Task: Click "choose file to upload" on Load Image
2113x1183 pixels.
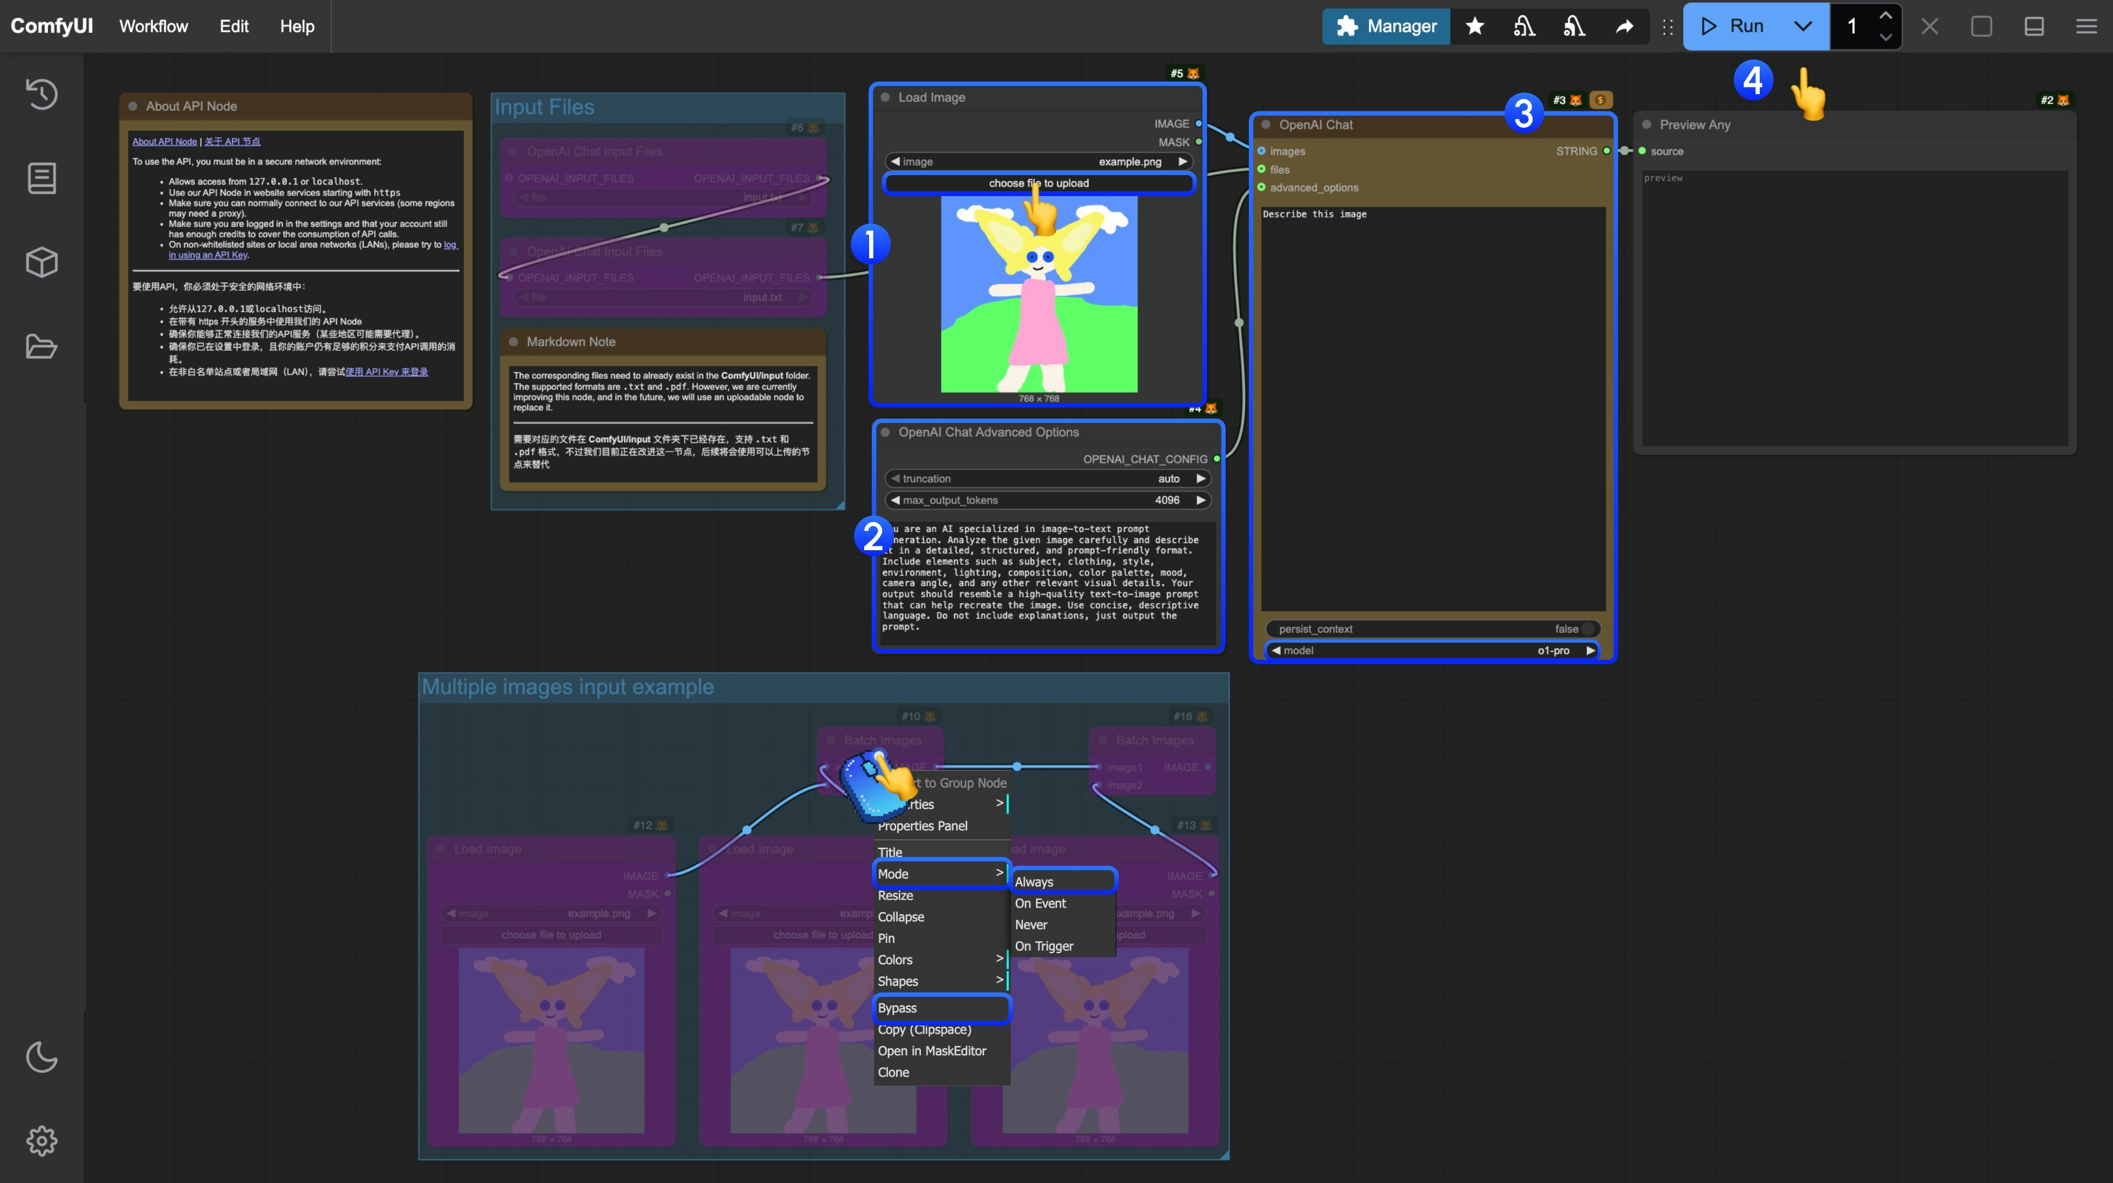Action: pyautogui.click(x=1038, y=183)
